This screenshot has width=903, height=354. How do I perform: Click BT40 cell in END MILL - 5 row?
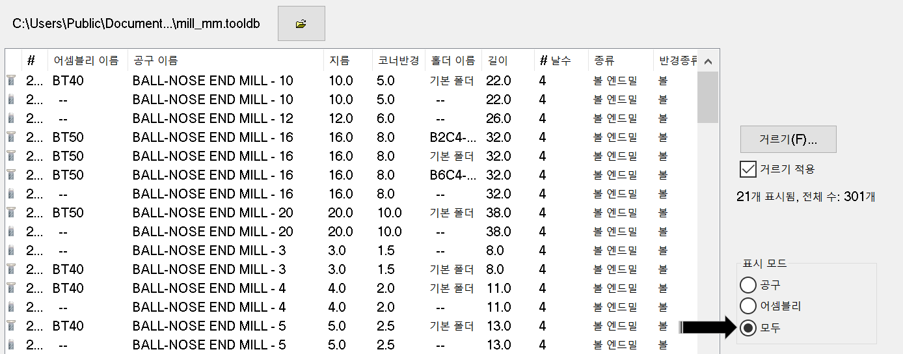68,326
